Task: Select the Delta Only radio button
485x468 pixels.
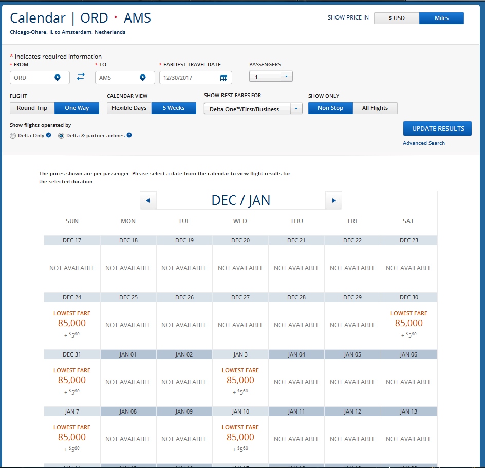Action: [x=13, y=136]
